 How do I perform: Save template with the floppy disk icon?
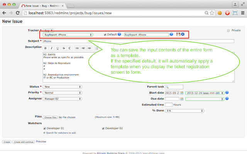178,34
